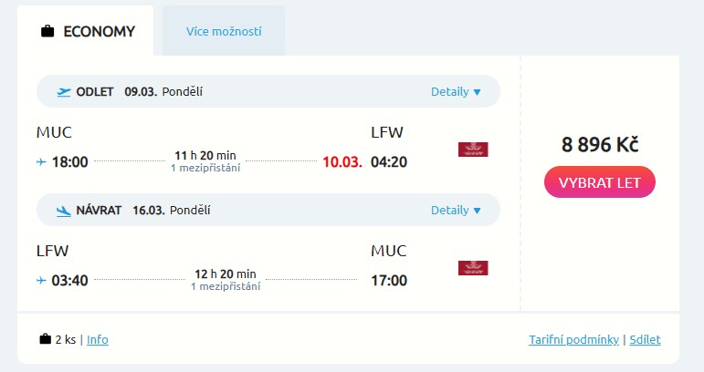Screen dimensions: 704x372
Task: Click the return flight airline logo
Action: pyautogui.click(x=473, y=268)
